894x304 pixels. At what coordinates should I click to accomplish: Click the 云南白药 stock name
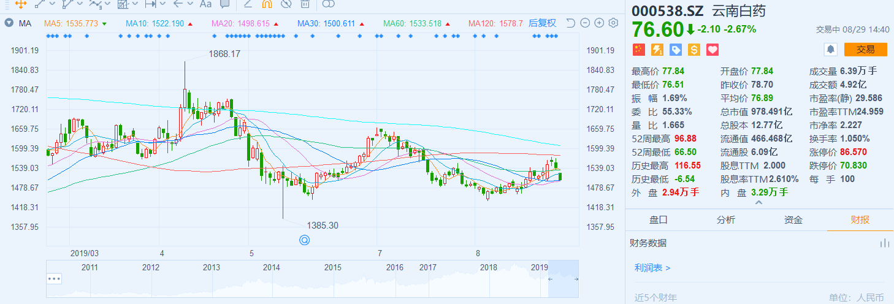point(738,10)
